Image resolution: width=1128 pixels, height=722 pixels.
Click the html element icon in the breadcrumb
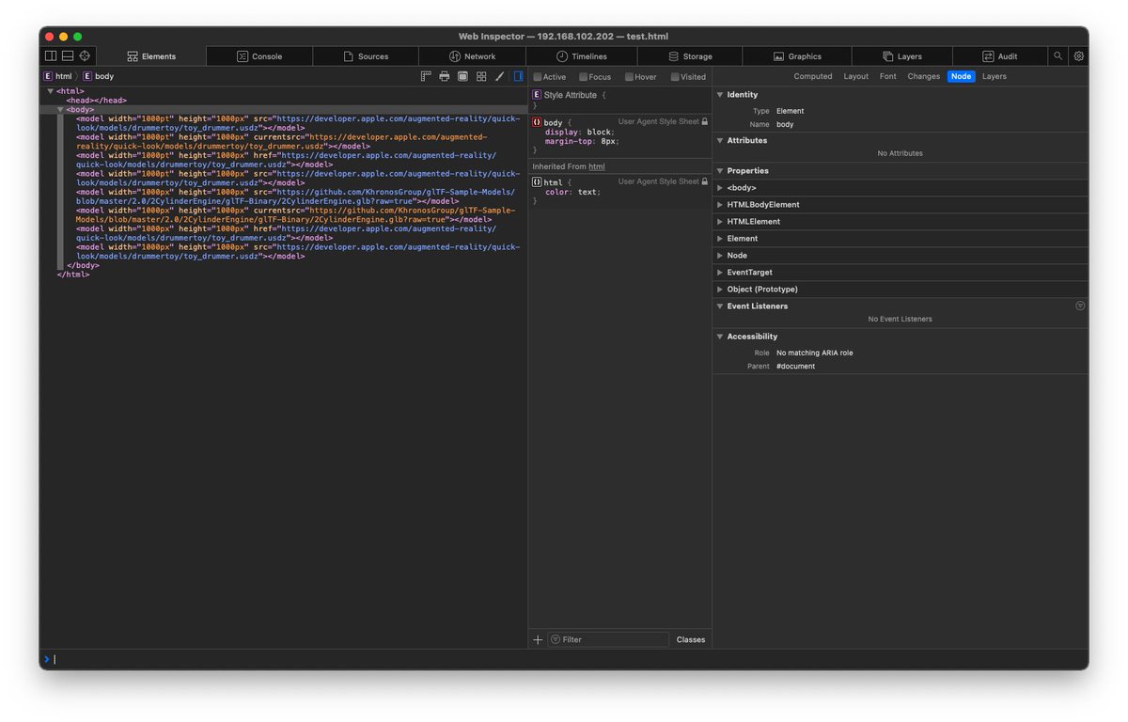(48, 76)
